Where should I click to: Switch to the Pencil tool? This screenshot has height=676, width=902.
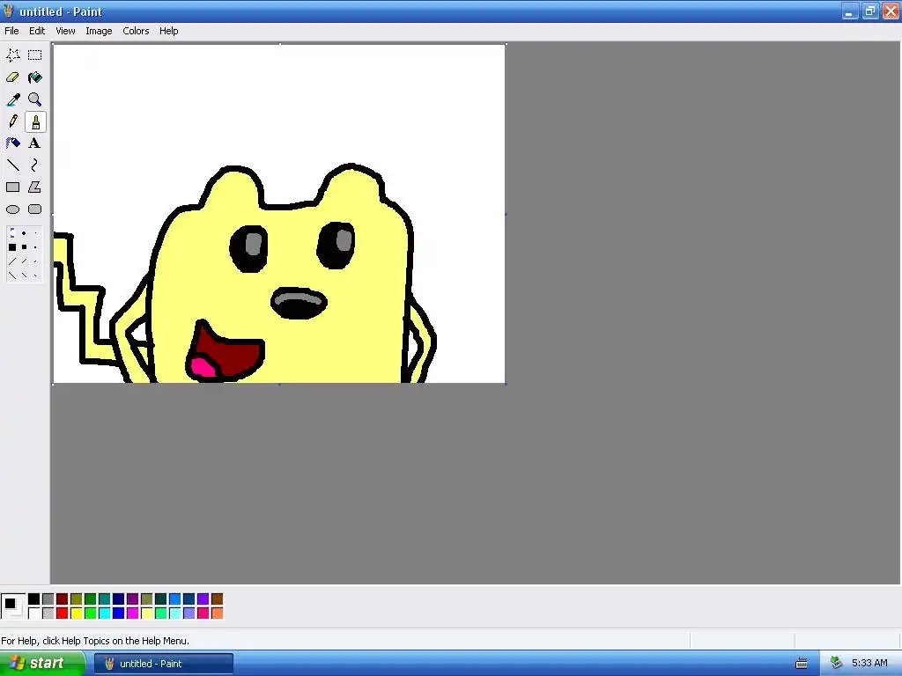[12, 121]
